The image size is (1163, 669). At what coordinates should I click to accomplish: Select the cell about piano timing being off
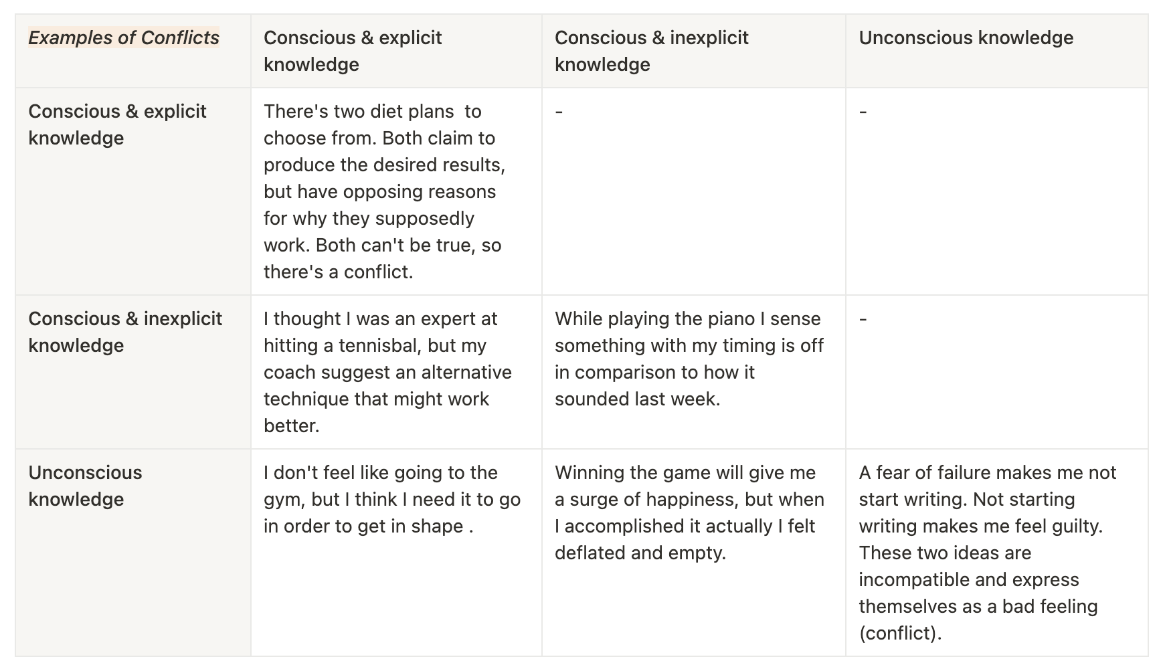(689, 359)
